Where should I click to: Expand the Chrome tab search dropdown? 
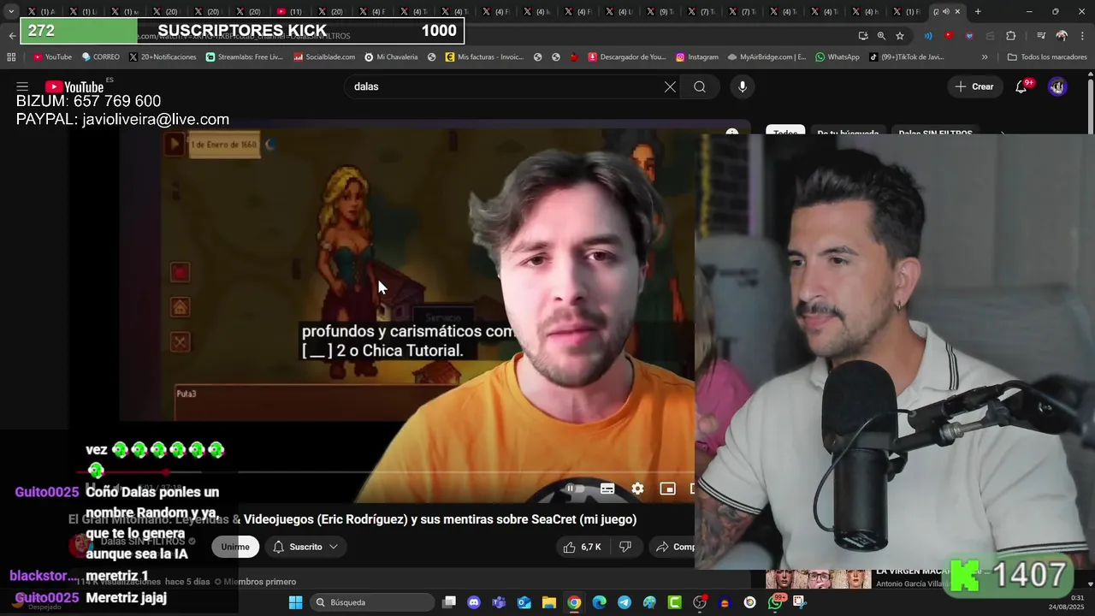10,11
